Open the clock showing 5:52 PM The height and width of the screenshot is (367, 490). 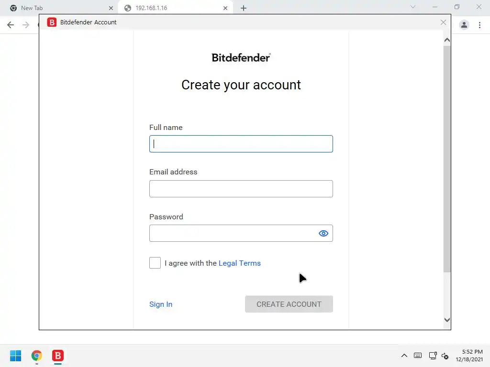coord(469,356)
